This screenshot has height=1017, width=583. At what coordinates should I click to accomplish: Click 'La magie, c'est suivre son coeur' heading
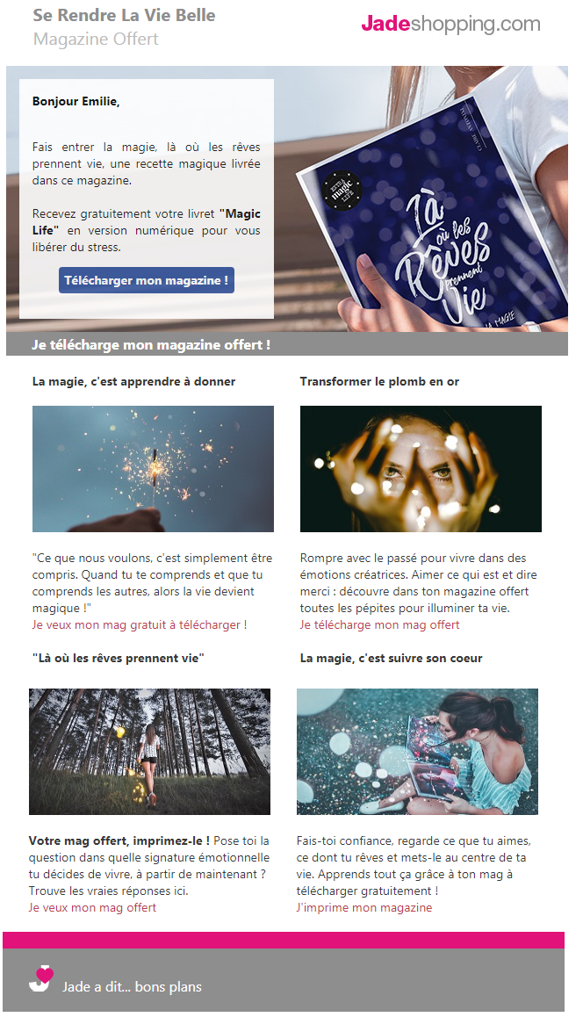point(391,658)
